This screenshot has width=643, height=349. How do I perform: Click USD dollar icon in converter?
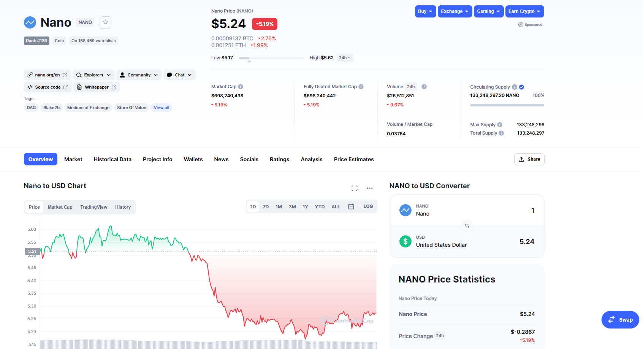pyautogui.click(x=405, y=241)
